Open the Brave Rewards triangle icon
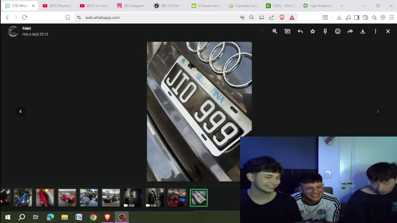397x223 pixels. pyautogui.click(x=292, y=18)
